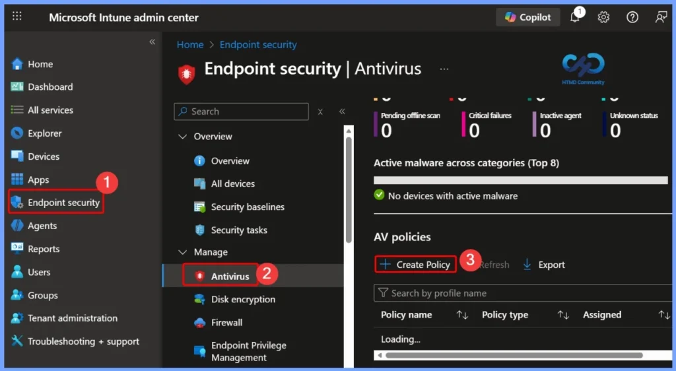Open Troubleshooting + support
The width and height of the screenshot is (676, 371).
(x=75, y=342)
